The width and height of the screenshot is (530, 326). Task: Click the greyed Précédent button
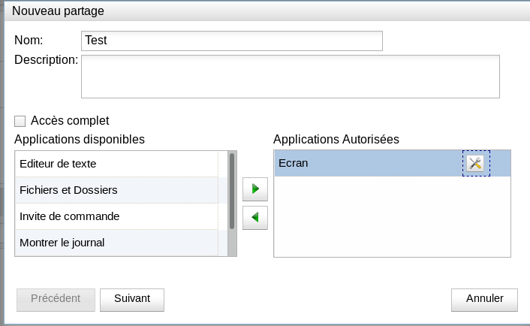(x=56, y=300)
